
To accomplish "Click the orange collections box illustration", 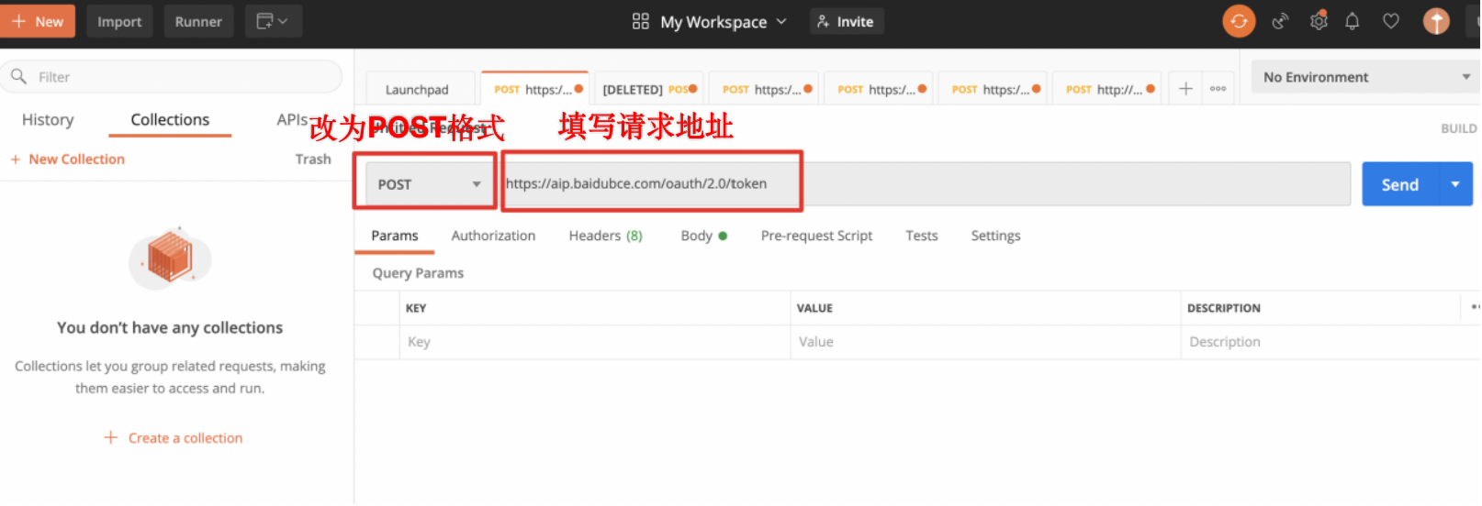I will pos(171,258).
